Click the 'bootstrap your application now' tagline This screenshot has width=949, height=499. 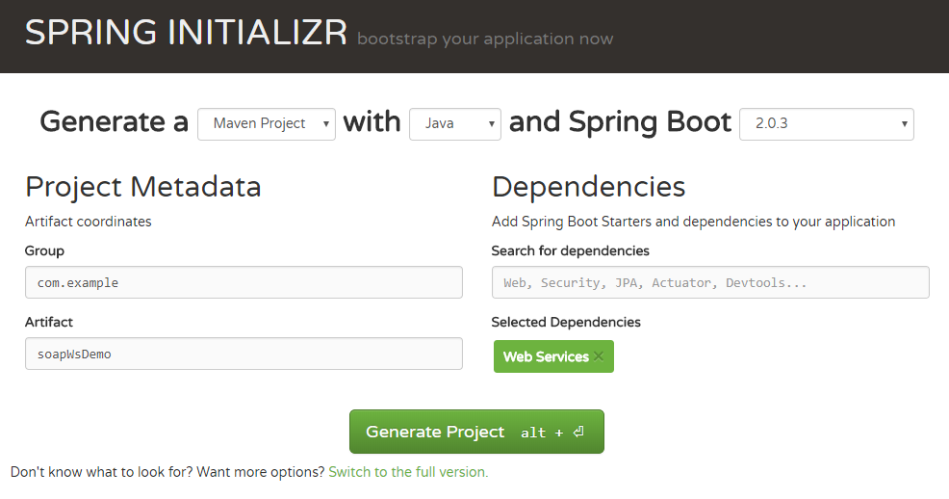(x=485, y=39)
